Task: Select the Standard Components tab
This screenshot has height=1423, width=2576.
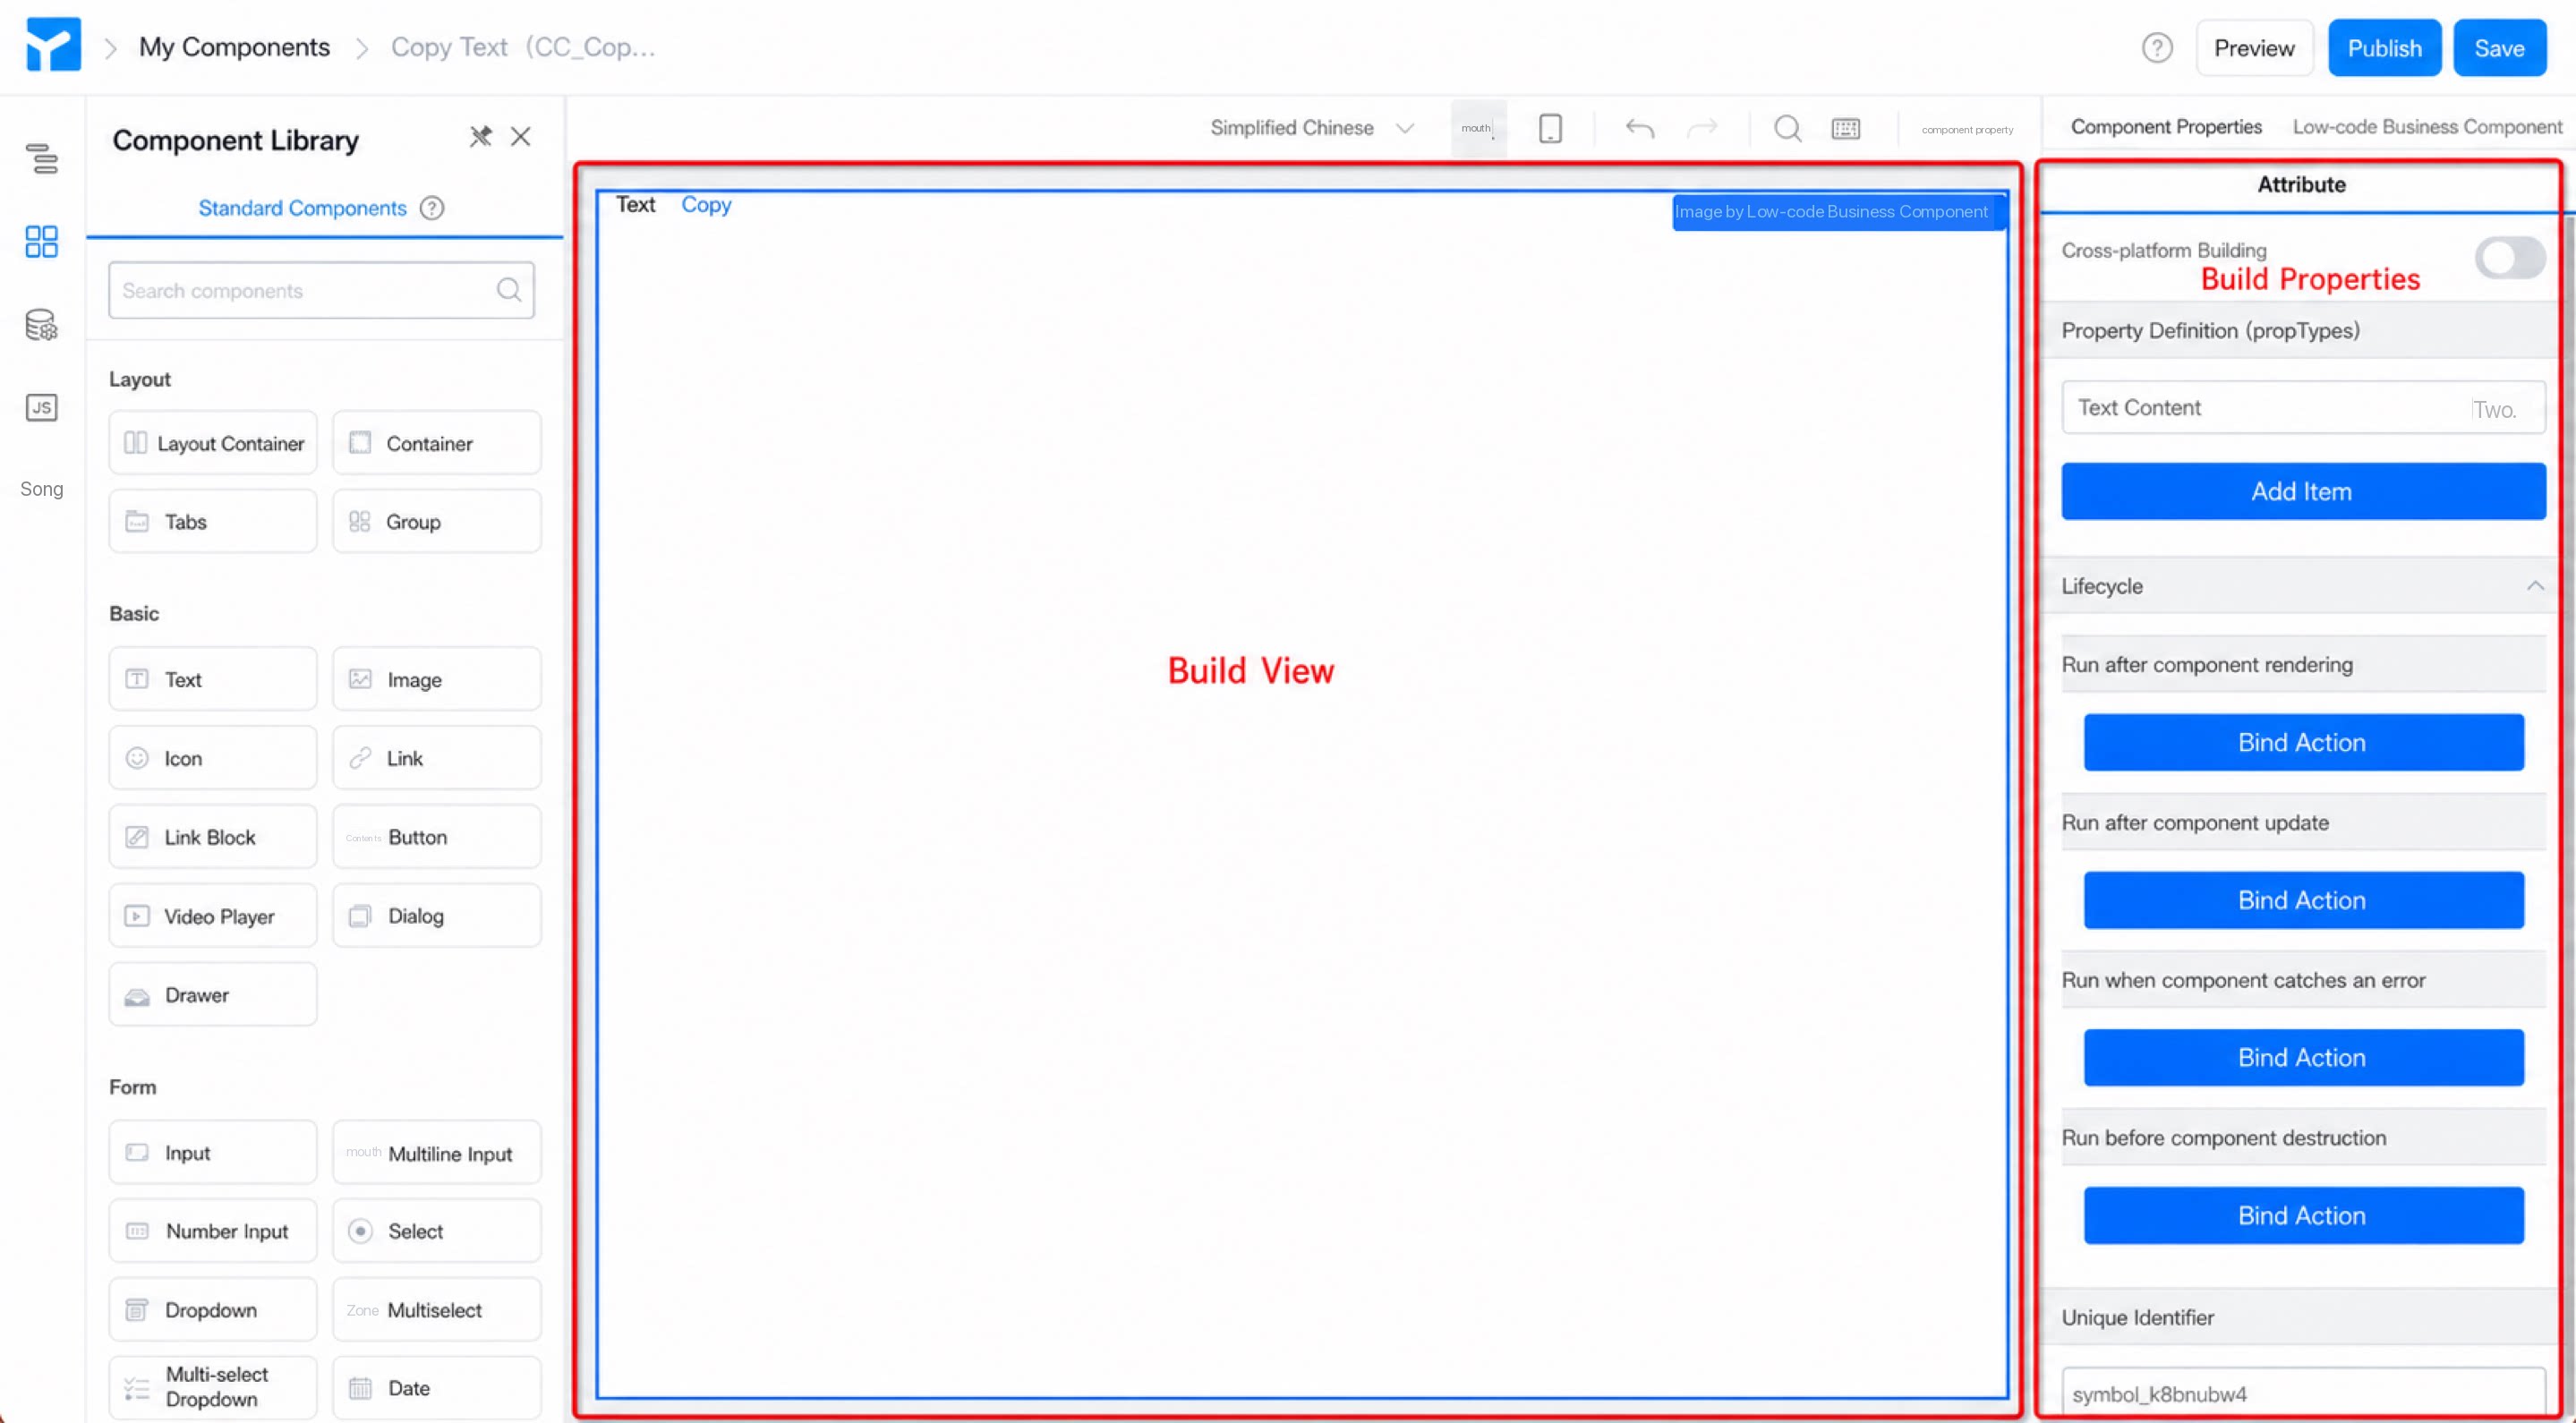Action: click(302, 208)
